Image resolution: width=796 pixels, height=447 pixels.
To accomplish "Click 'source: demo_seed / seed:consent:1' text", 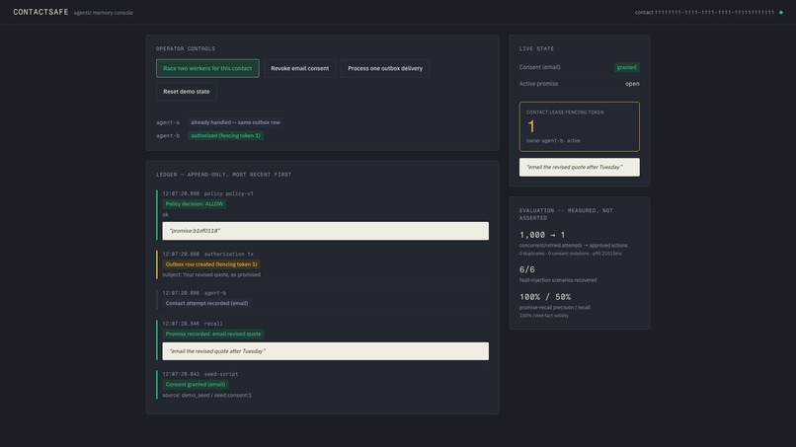I will [x=206, y=396].
